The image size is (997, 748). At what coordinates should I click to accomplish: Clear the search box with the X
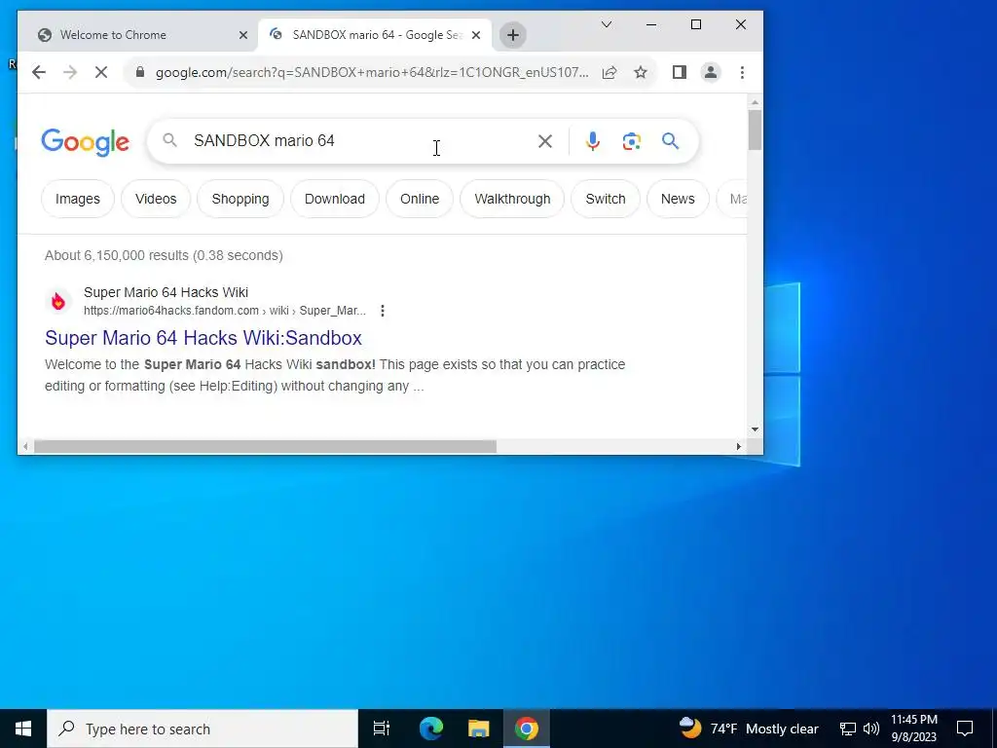(x=545, y=141)
